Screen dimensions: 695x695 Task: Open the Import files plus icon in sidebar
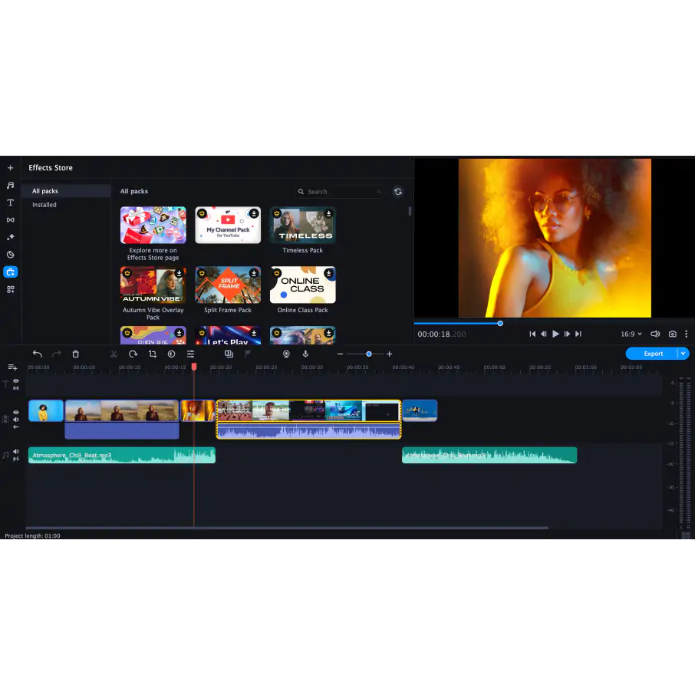coord(10,168)
